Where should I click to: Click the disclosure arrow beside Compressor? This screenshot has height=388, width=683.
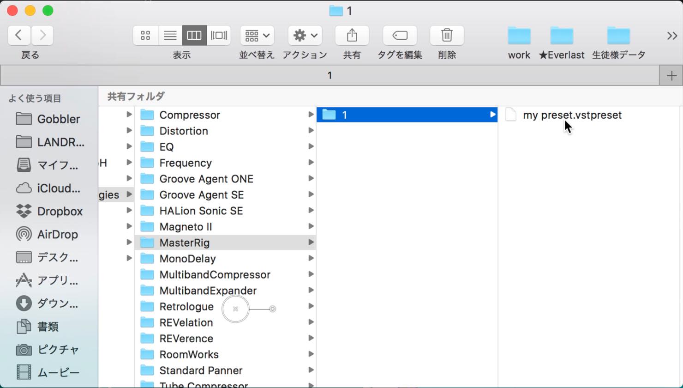tap(311, 115)
